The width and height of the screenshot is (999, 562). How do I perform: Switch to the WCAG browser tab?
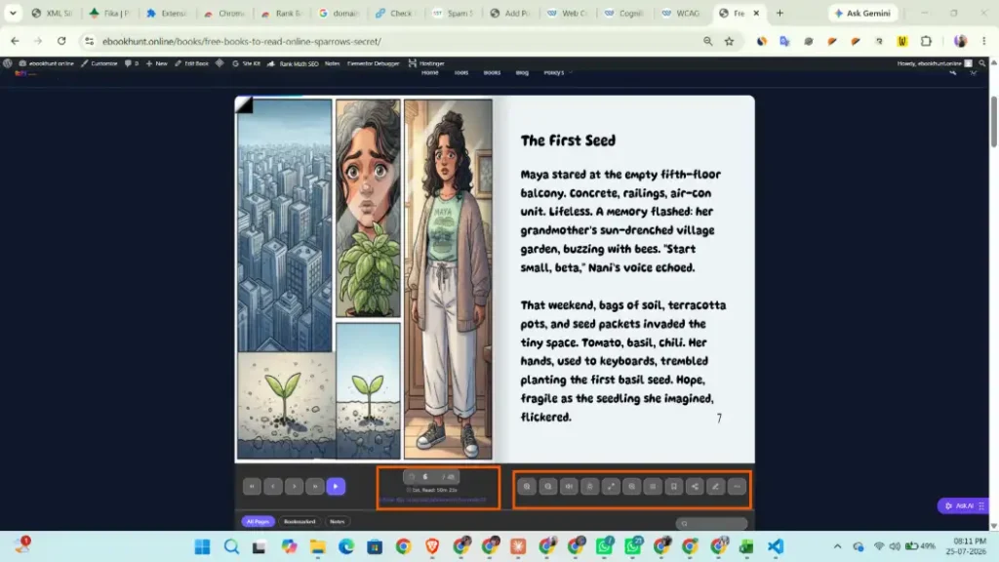[681, 13]
